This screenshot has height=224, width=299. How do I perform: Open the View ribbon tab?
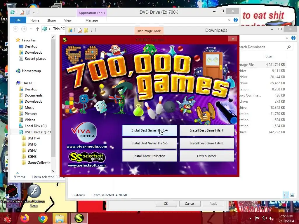pos(68,20)
